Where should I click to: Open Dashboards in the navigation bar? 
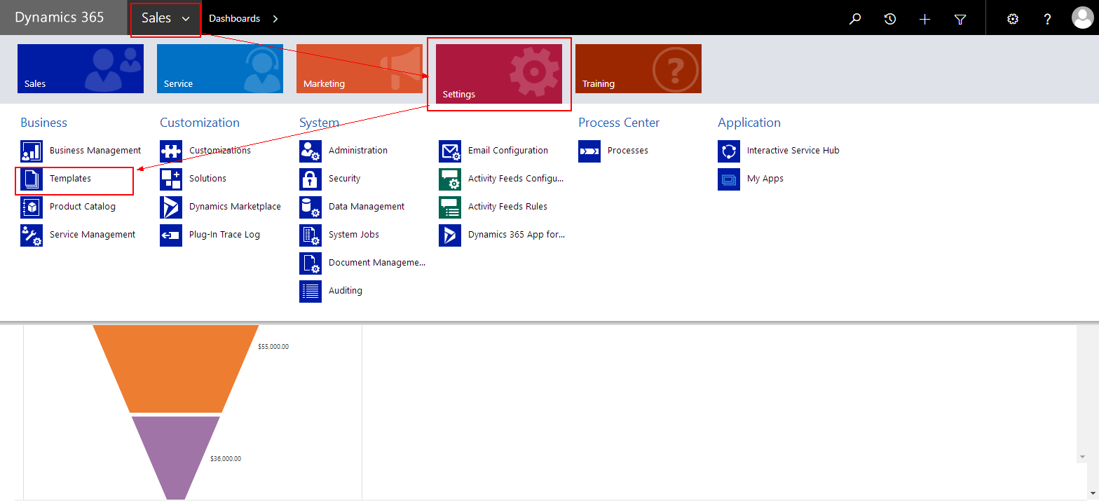[x=234, y=19]
